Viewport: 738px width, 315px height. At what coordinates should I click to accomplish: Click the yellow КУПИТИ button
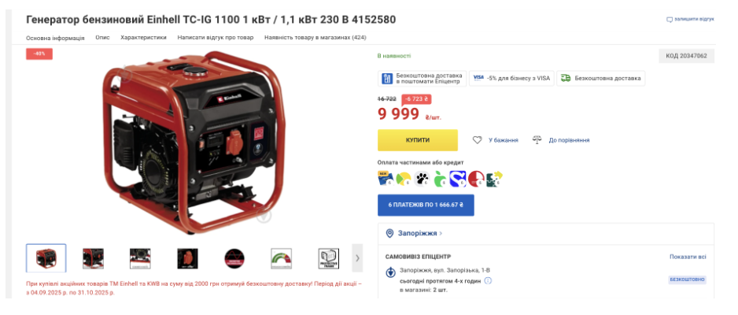tap(418, 140)
